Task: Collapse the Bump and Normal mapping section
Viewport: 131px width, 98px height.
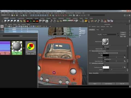Action: coord(90,51)
